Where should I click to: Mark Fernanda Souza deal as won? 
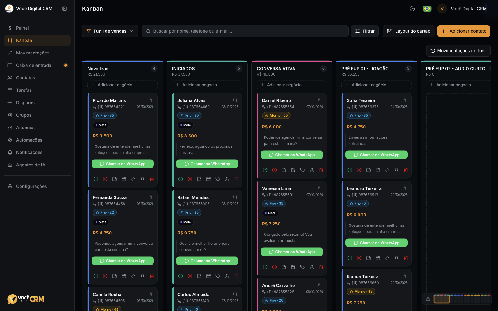click(96, 276)
